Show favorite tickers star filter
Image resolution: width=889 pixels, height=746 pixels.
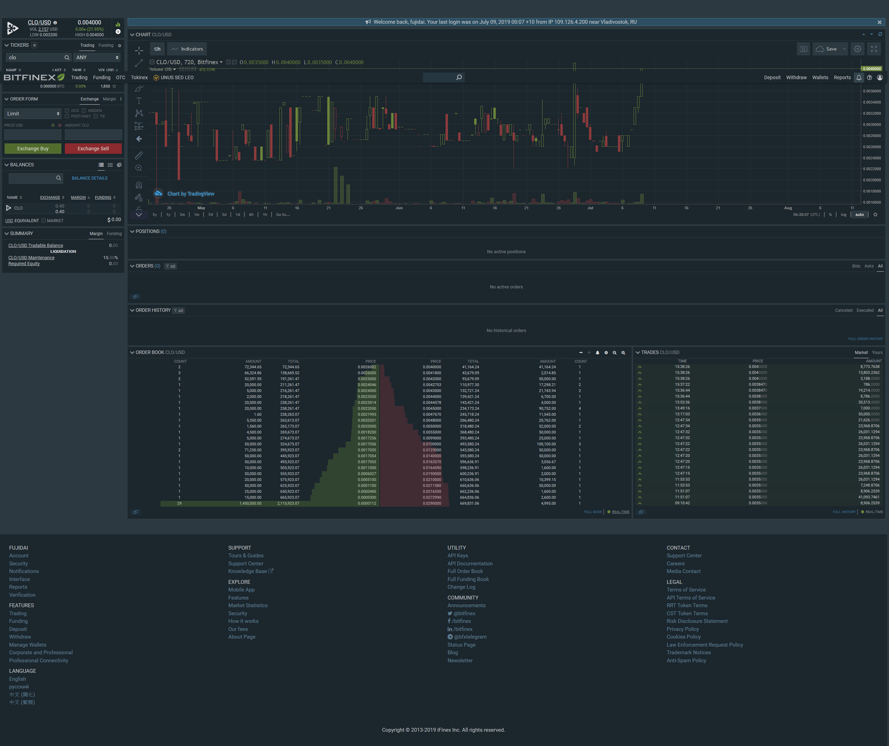coord(34,45)
